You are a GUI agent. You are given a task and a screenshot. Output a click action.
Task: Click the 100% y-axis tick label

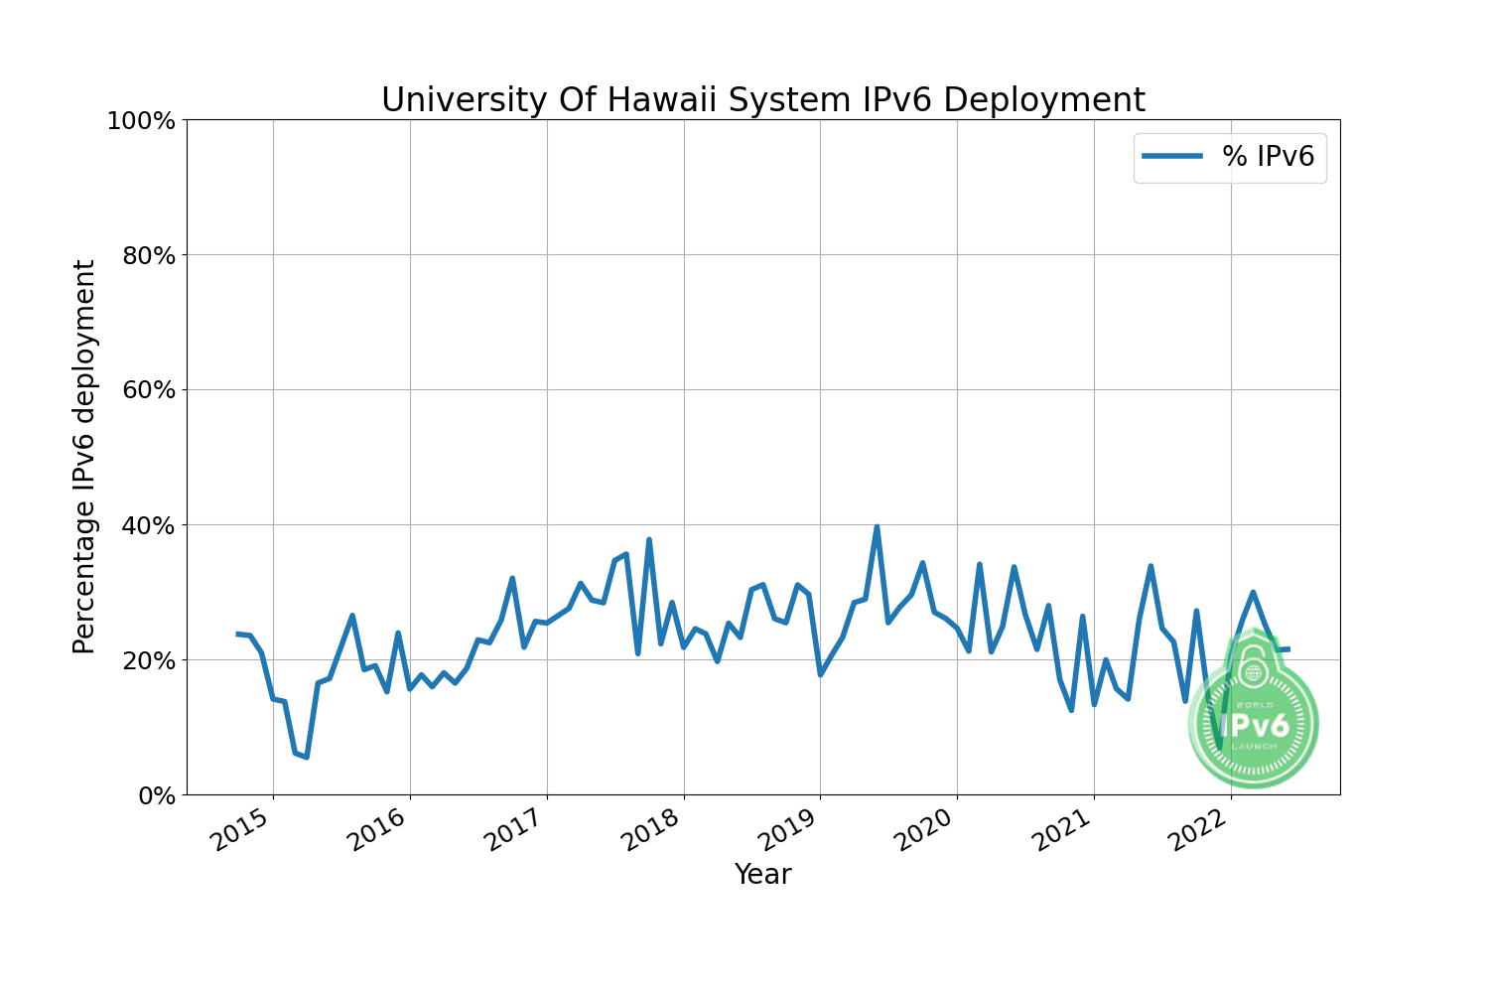(140, 121)
